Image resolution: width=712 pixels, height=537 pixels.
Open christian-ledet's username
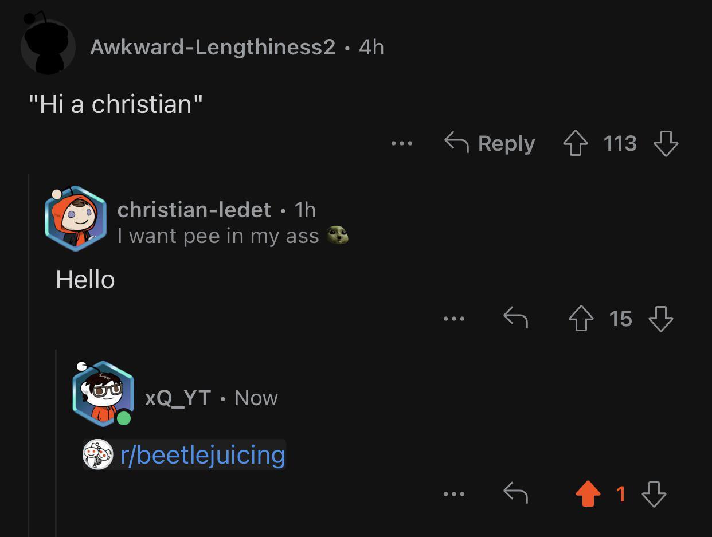tap(194, 210)
